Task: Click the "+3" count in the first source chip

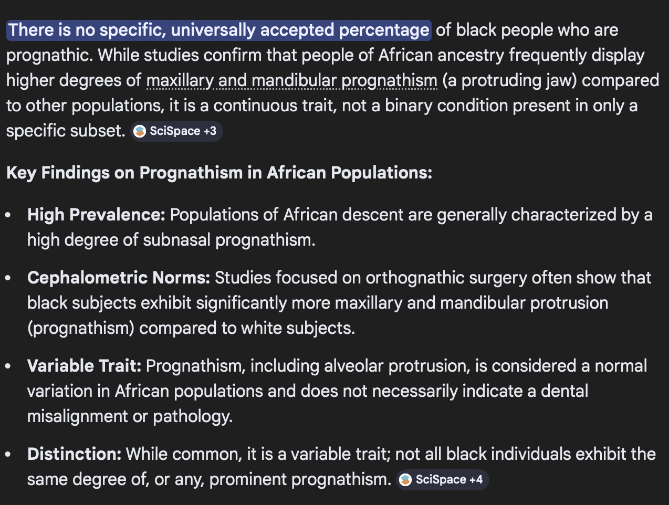Action: click(x=210, y=131)
